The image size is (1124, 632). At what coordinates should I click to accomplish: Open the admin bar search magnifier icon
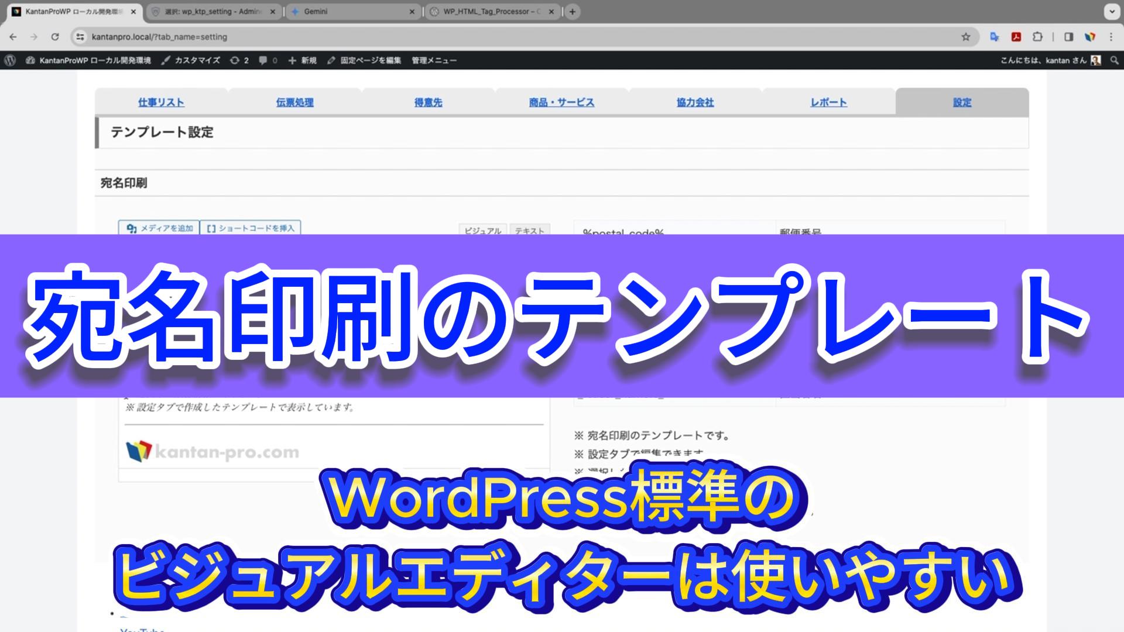pos(1115,60)
